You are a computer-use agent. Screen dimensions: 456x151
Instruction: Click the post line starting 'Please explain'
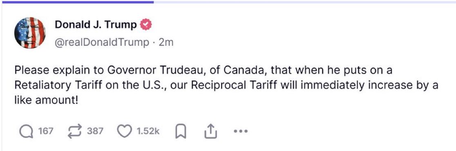203,71
